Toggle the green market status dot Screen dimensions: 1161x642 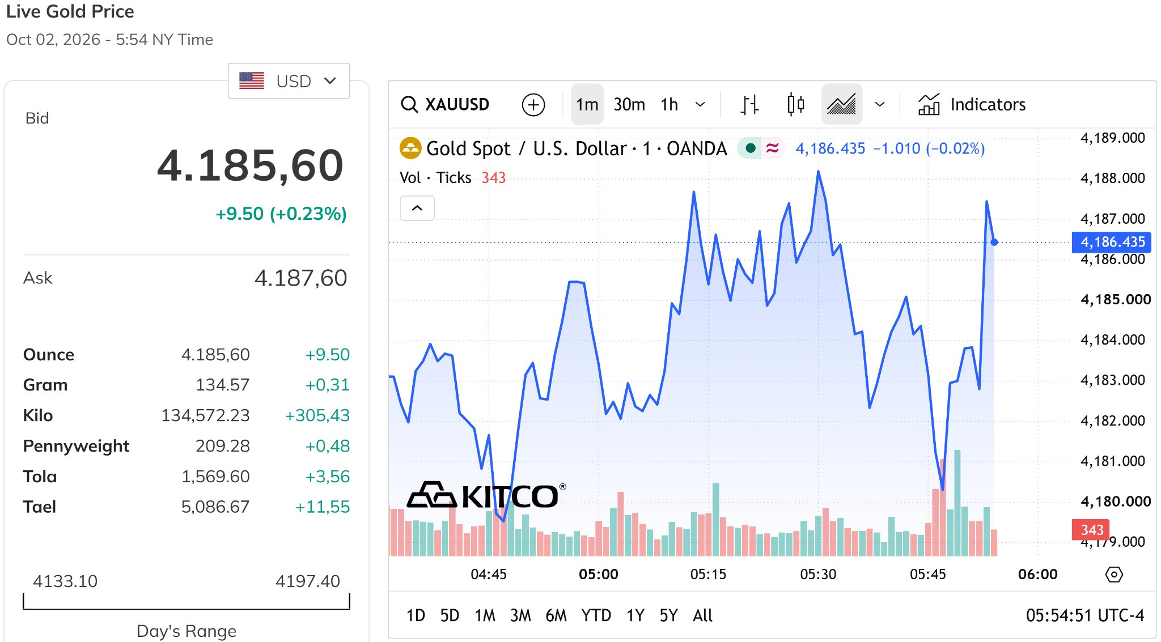point(750,148)
